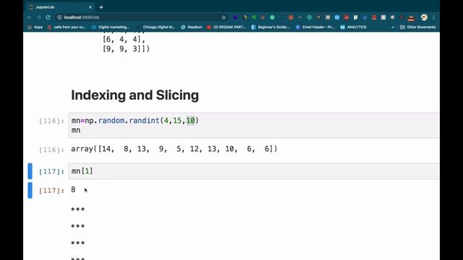Click the array([14, 8, 13...]) output
Image resolution: width=463 pixels, height=260 pixels.
174,149
